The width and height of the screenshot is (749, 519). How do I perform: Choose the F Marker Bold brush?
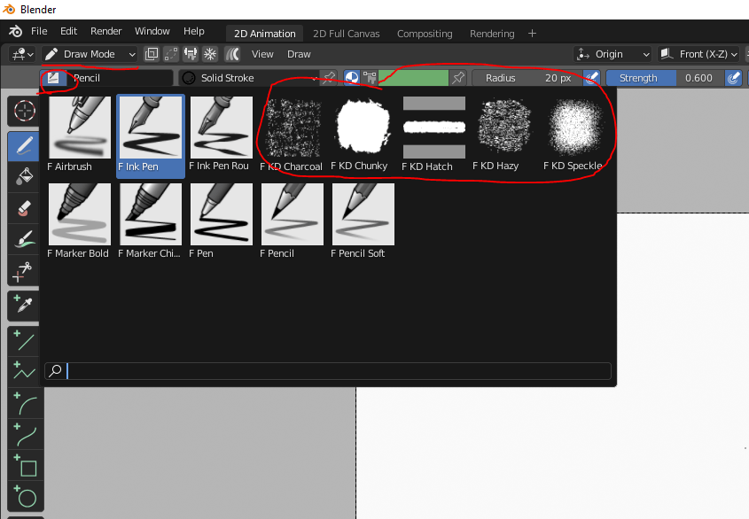tap(79, 222)
